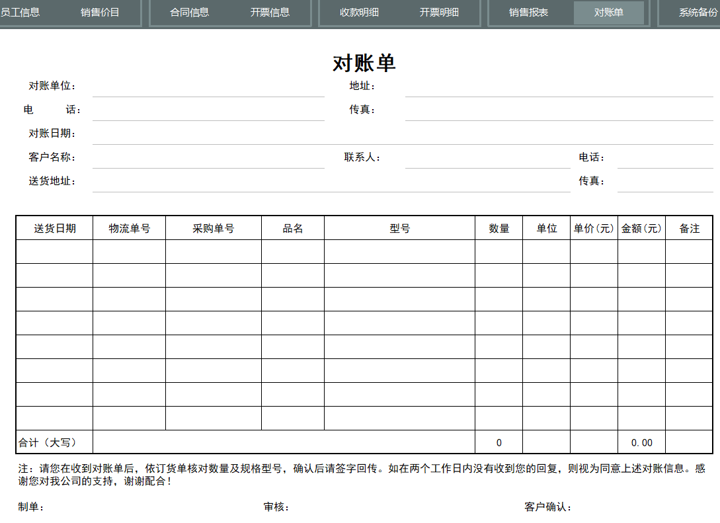Select the 合计(大写) cell
This screenshot has width=720, height=523.
tap(55, 442)
